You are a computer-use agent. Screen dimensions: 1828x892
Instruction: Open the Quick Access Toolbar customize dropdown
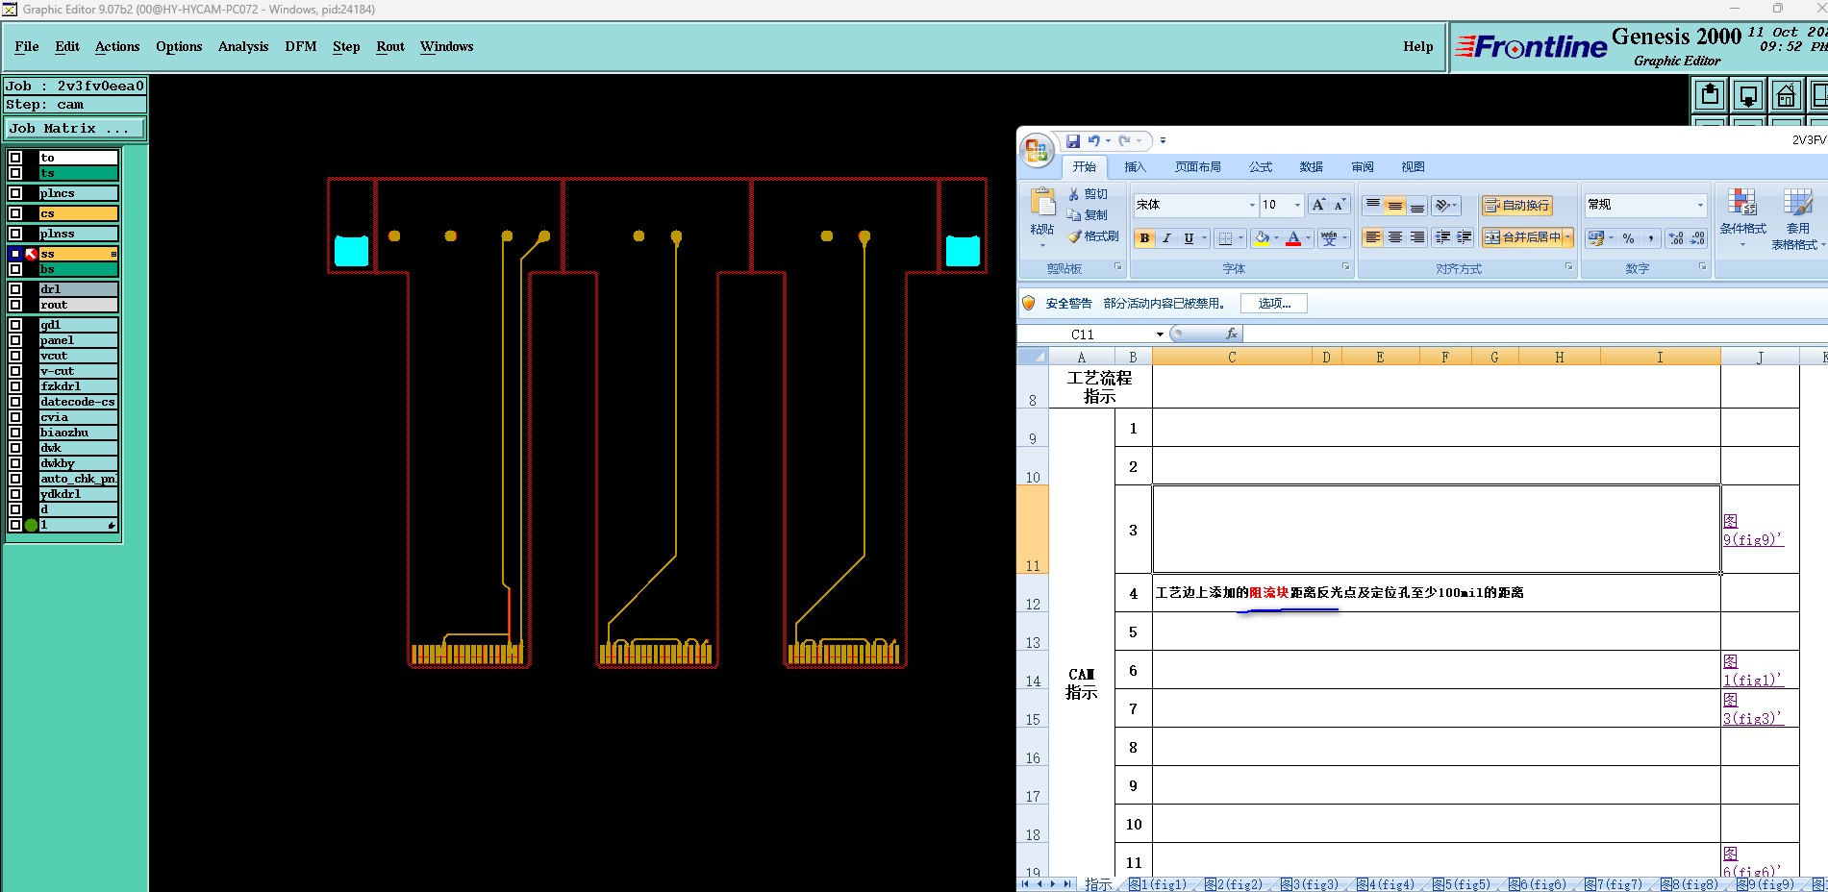click(1163, 140)
